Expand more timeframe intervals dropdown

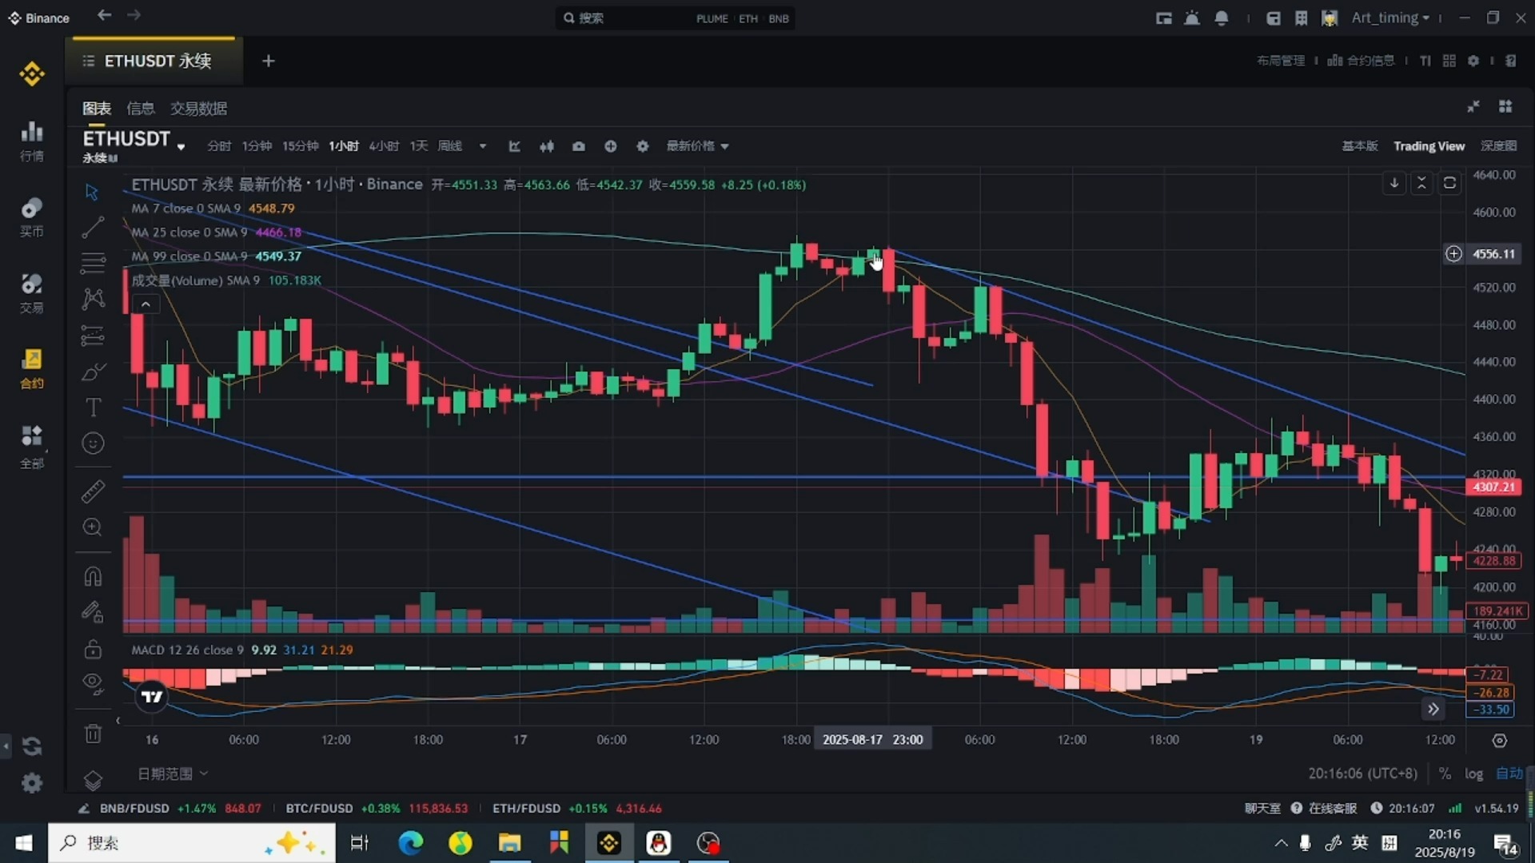tap(483, 146)
